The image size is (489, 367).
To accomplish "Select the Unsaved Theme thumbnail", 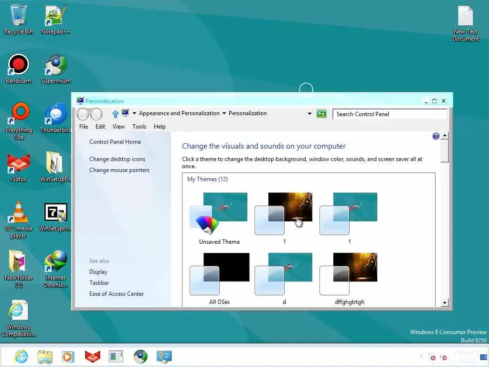I will pyautogui.click(x=219, y=218).
